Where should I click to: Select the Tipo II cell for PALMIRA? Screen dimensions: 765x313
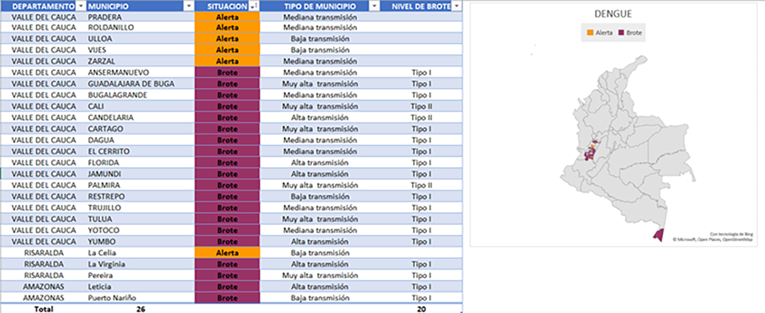[421, 185]
